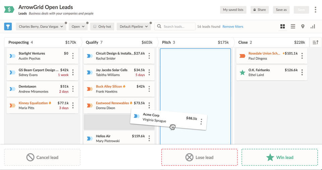Click the green star on O.K. Fairbanks
The height and width of the screenshot is (170, 322).
[242, 72]
